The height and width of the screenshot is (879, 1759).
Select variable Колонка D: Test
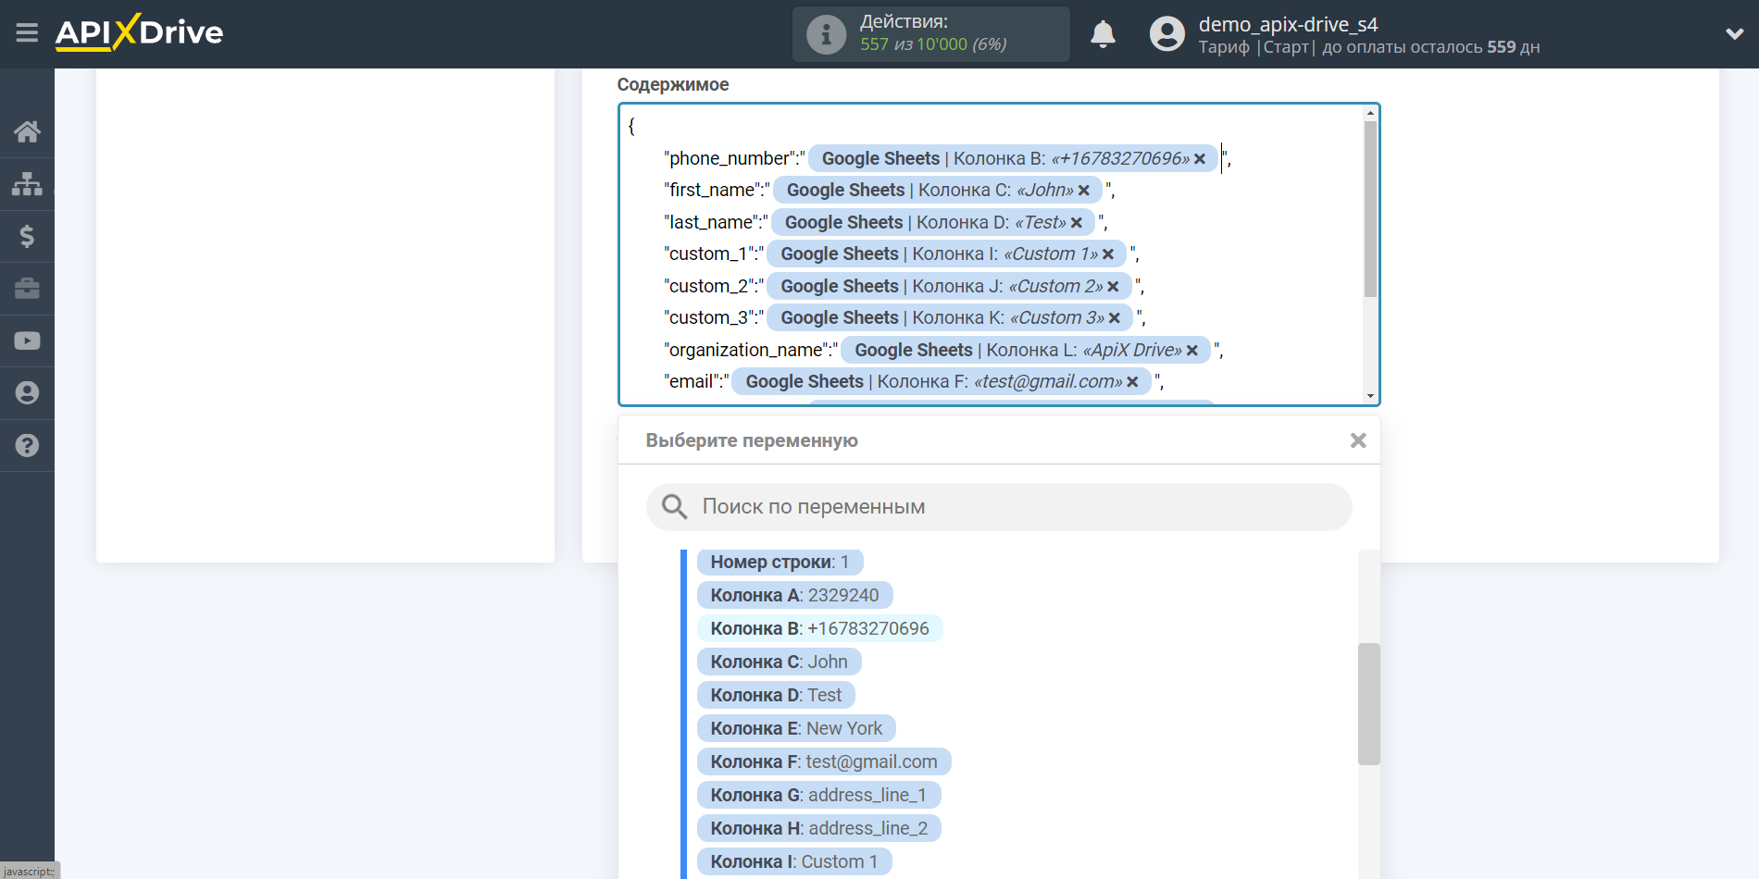click(776, 695)
